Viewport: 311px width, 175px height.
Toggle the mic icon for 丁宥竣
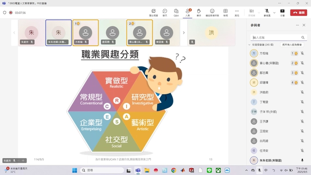[302, 102]
